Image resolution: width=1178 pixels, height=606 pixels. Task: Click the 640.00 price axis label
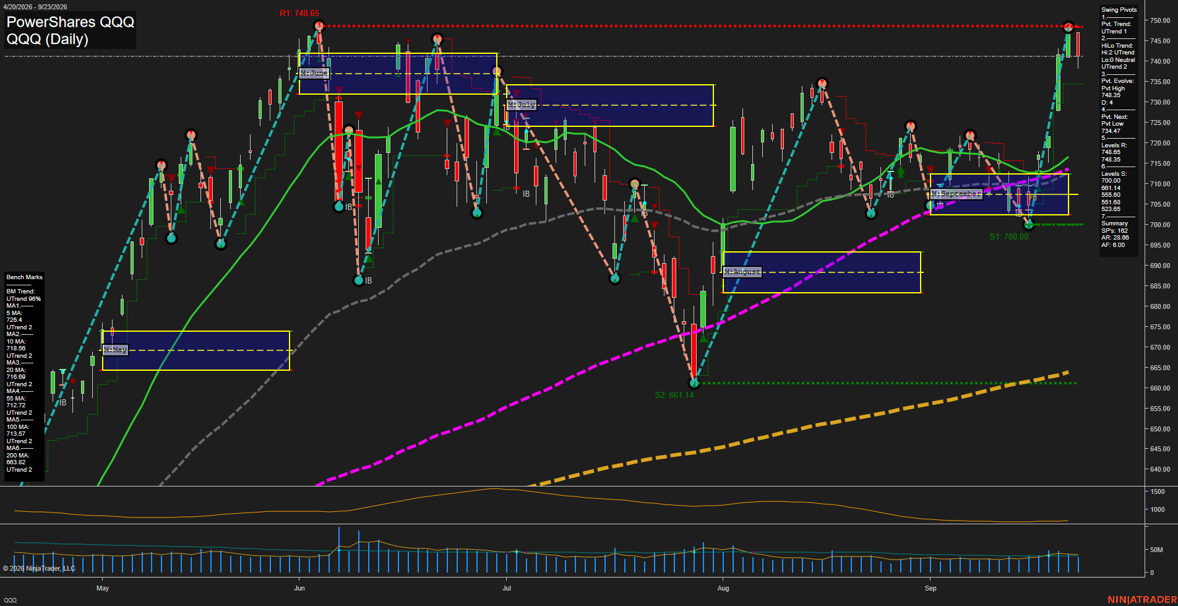(1160, 469)
